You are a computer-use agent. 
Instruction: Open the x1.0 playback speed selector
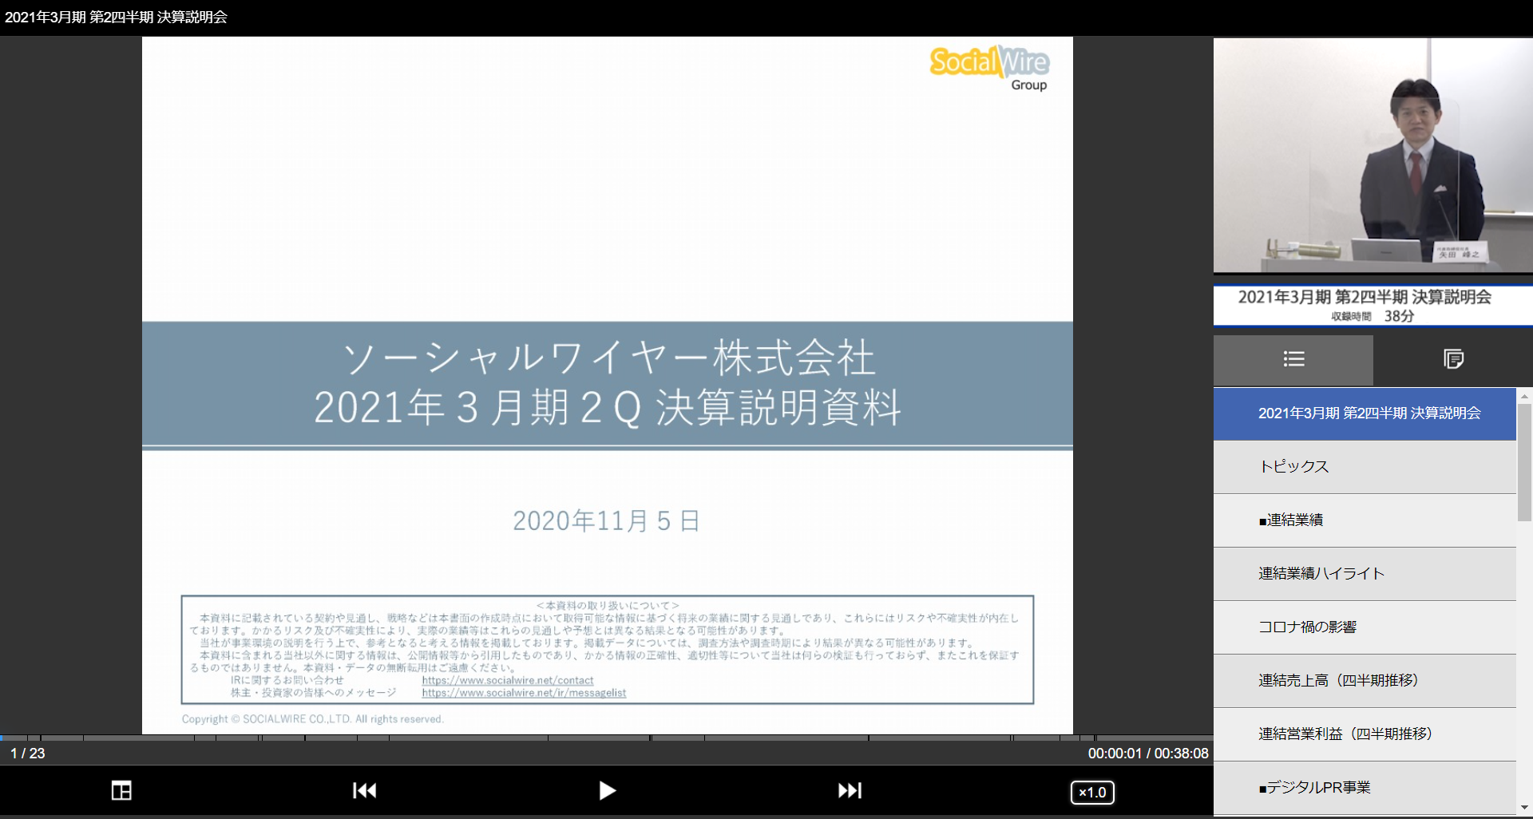click(x=1092, y=792)
